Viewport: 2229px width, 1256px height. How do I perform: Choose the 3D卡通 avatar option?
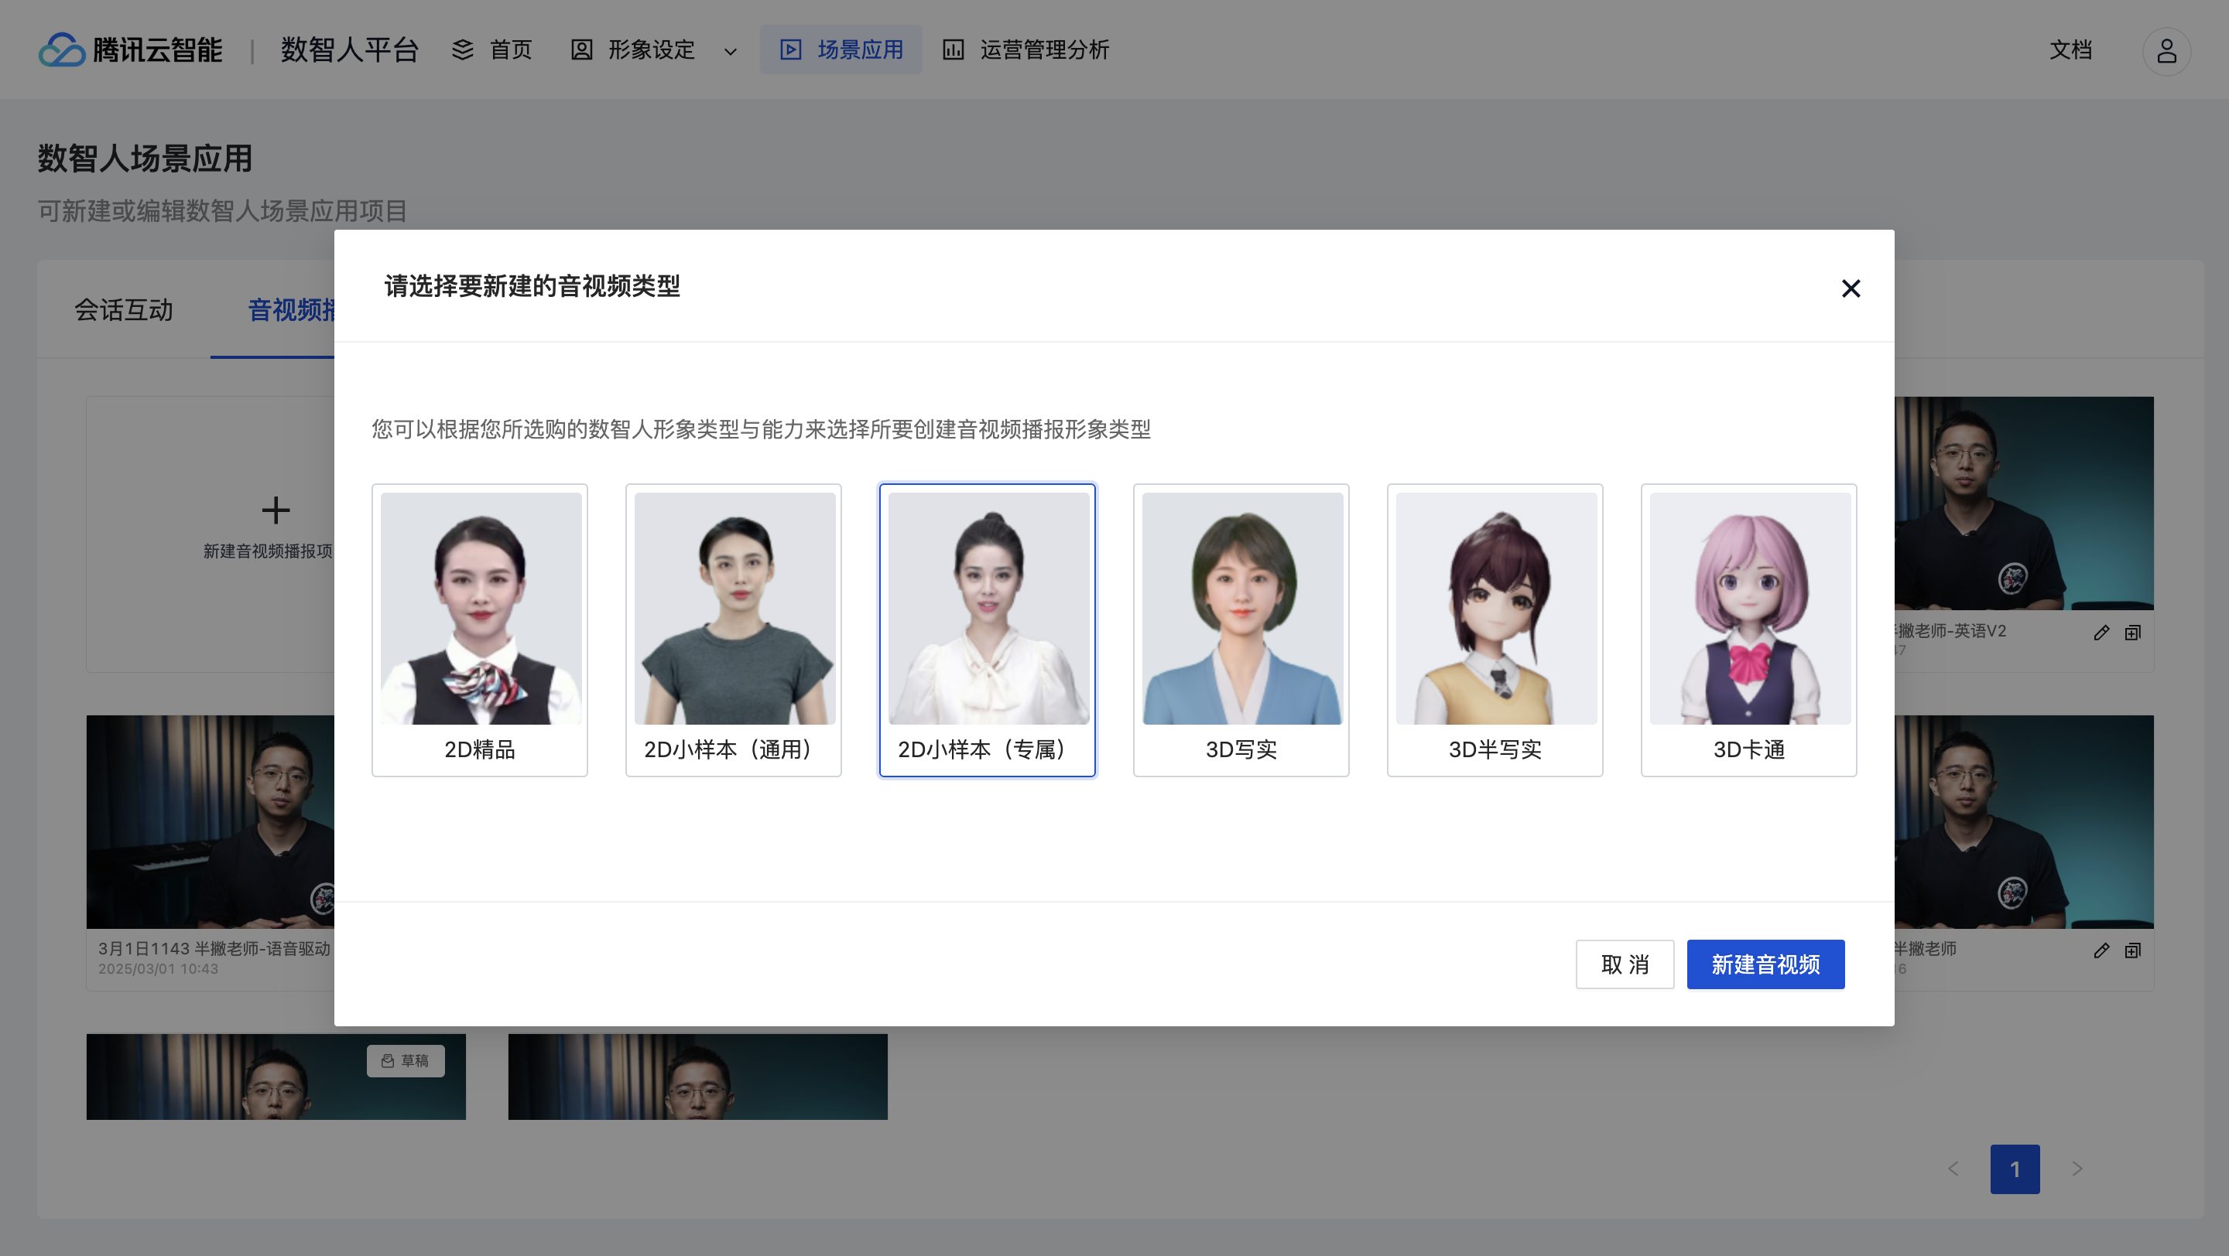(x=1749, y=630)
